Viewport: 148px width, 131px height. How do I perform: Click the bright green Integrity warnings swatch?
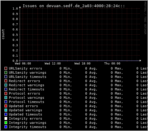(6, 123)
